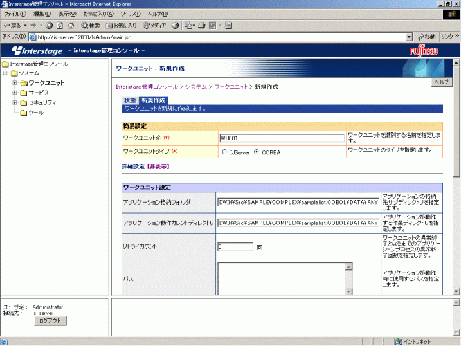Expand the サービス tree node

point(15,93)
